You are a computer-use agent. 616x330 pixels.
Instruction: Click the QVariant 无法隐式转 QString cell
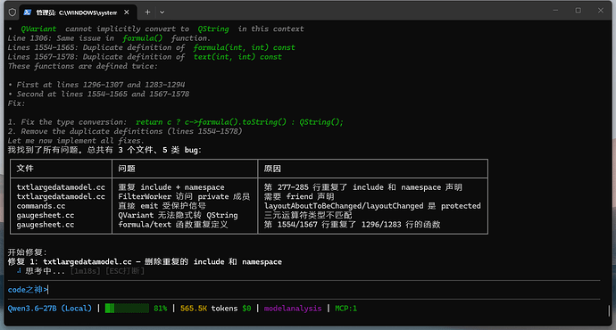pyautogui.click(x=178, y=215)
